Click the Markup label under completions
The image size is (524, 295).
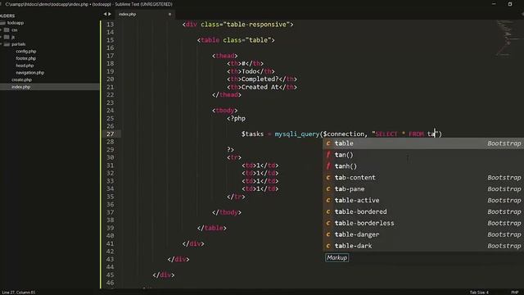point(337,258)
